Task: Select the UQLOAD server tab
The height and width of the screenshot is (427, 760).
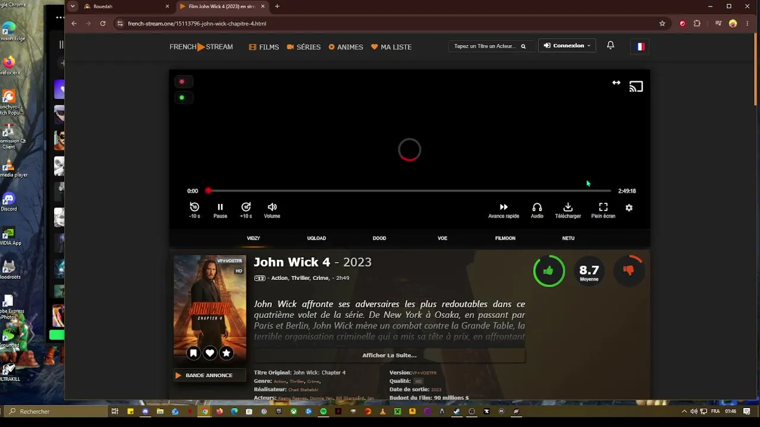Action: [x=316, y=238]
